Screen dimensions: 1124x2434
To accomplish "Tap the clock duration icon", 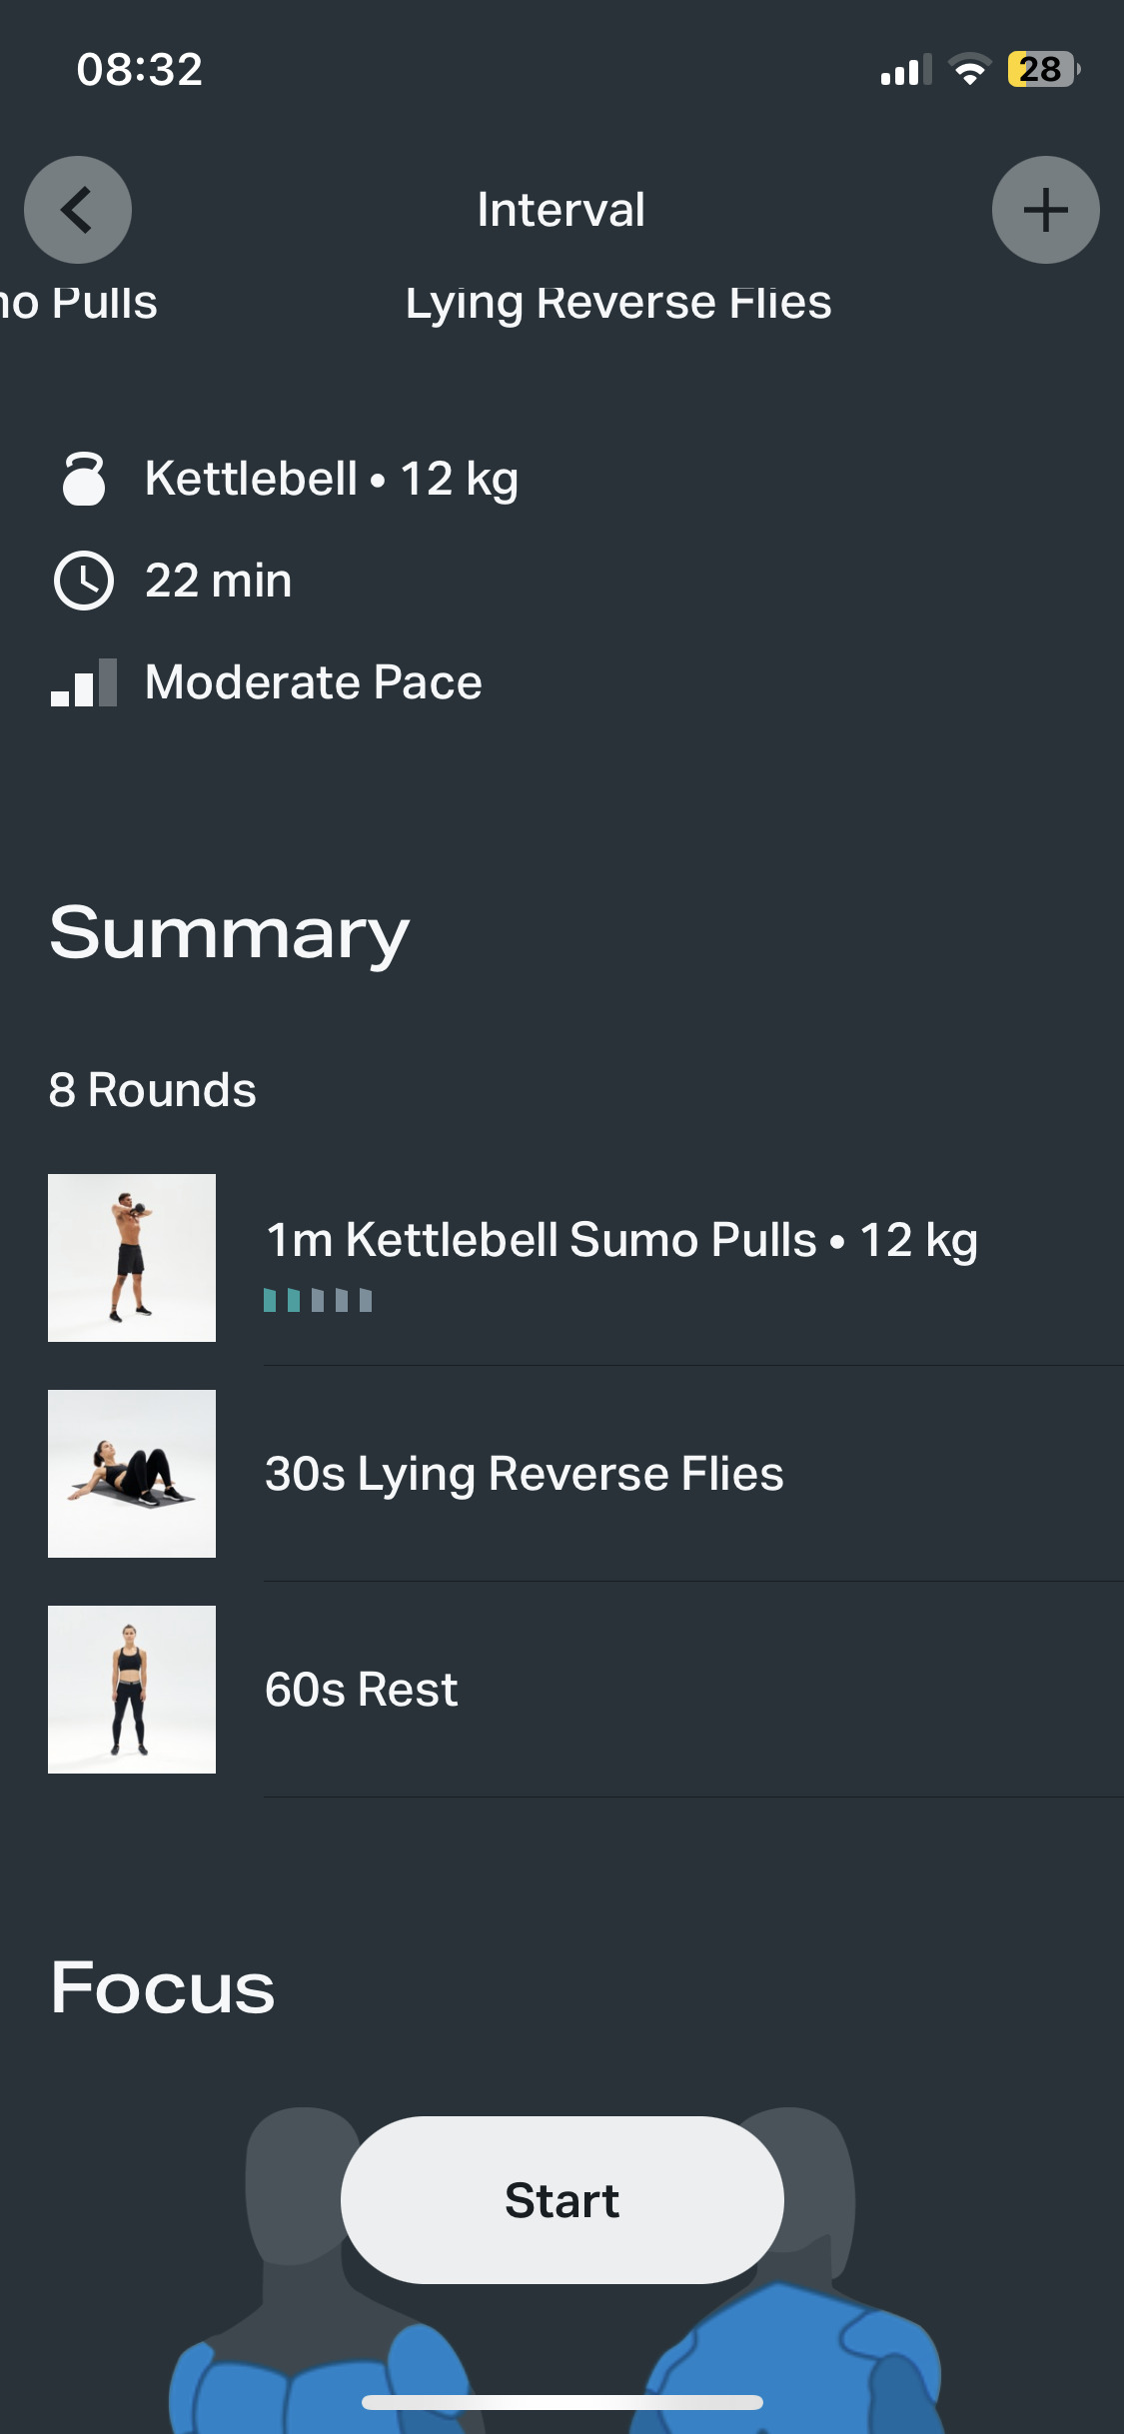I will (x=84, y=581).
